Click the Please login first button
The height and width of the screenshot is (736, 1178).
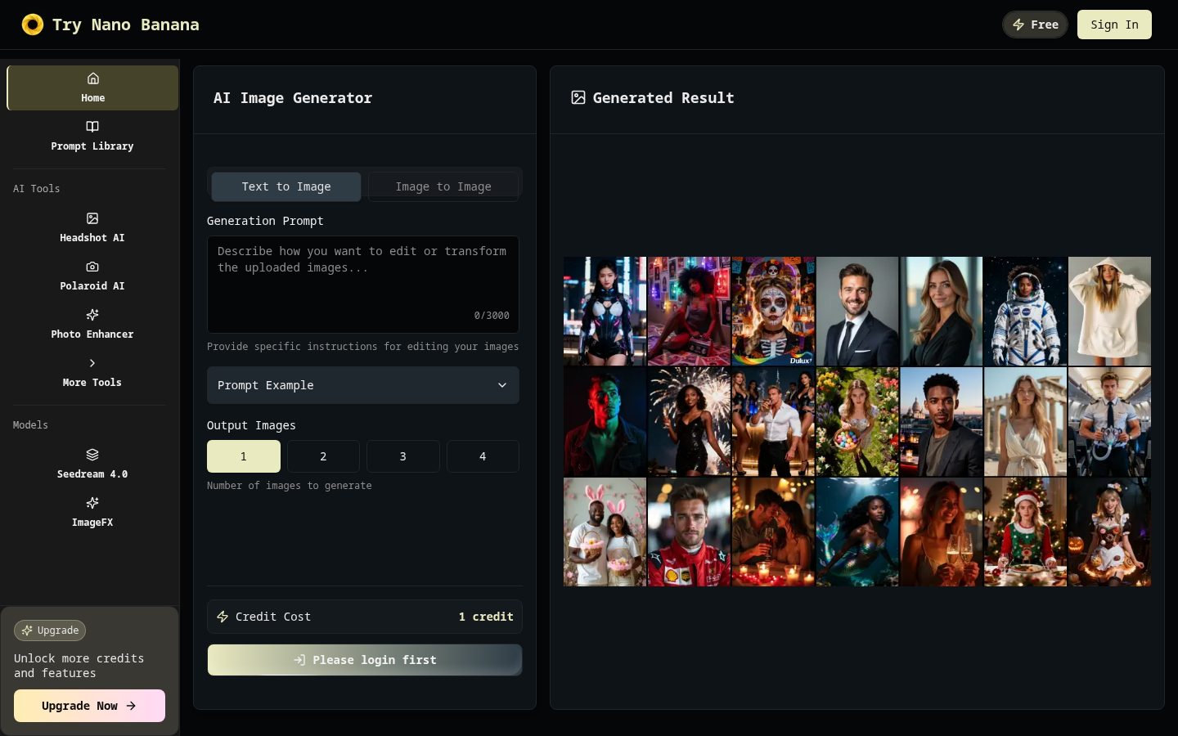pos(365,660)
